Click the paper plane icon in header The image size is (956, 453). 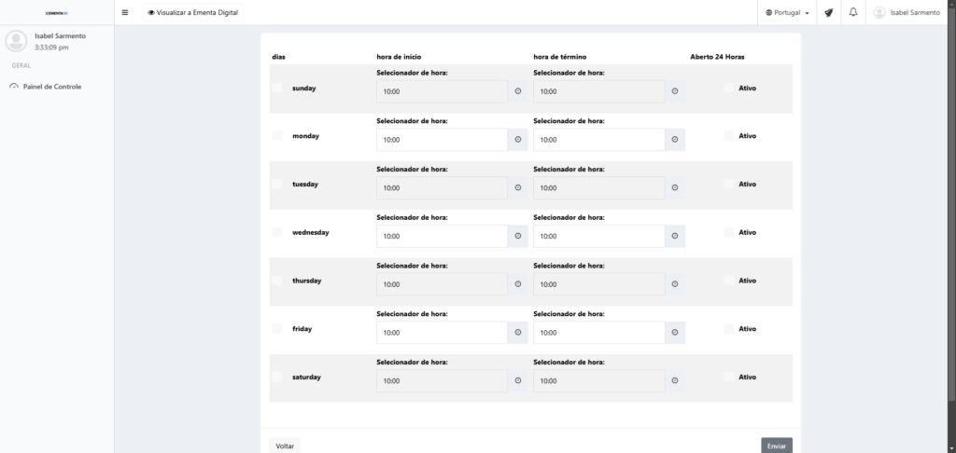tap(828, 12)
